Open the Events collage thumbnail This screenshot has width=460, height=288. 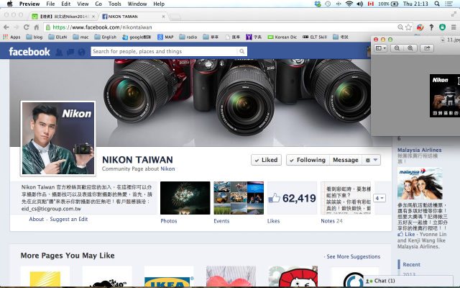pos(239,198)
